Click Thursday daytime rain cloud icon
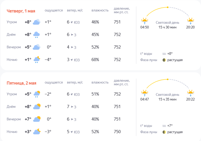This screenshot has width=201, height=141. 36,35
